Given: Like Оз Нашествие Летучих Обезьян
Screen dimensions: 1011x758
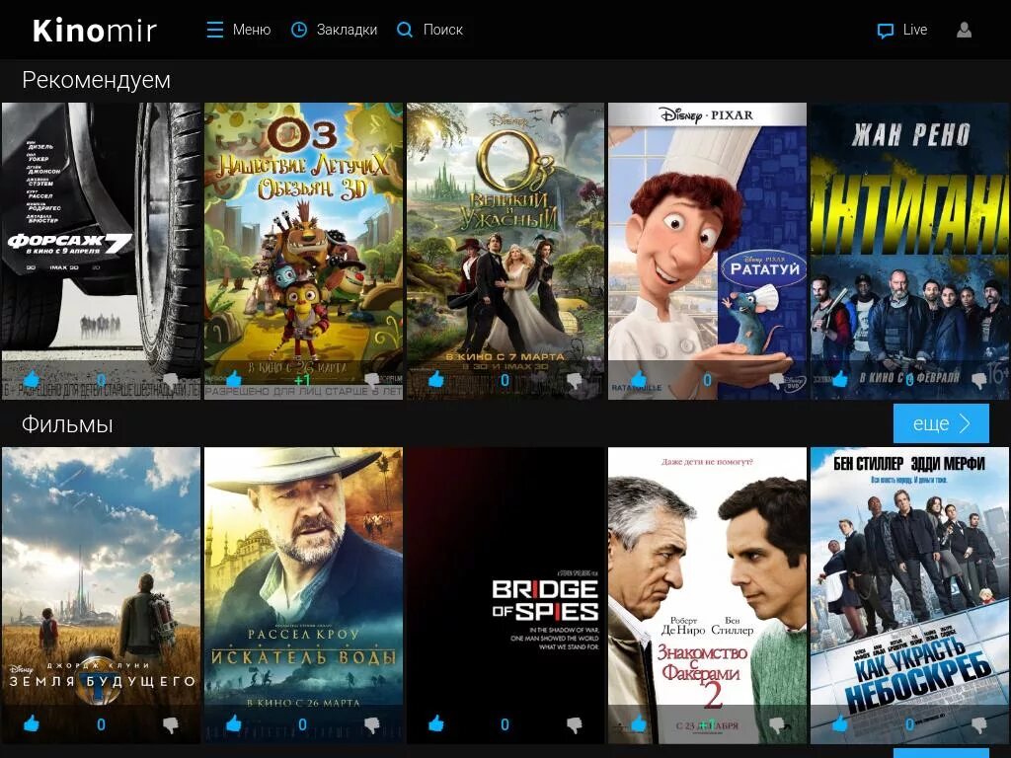Looking at the screenshot, I should pyautogui.click(x=233, y=379).
